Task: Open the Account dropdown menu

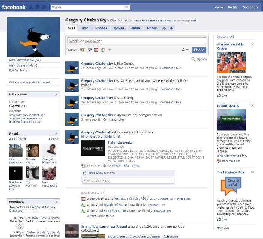Action: point(250,7)
